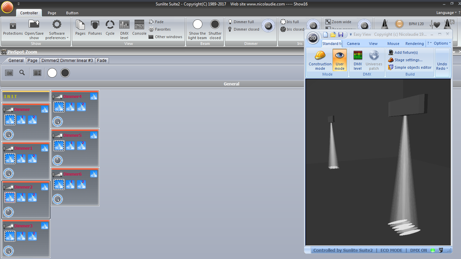Open the Mouse tab in Easy View
461x259 pixels.
[x=393, y=44]
